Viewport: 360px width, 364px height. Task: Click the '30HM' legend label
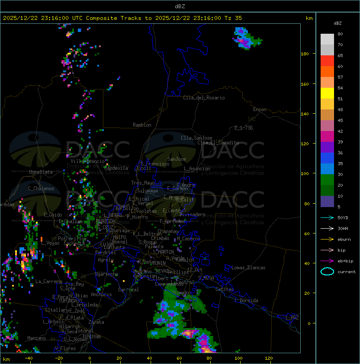click(343, 228)
